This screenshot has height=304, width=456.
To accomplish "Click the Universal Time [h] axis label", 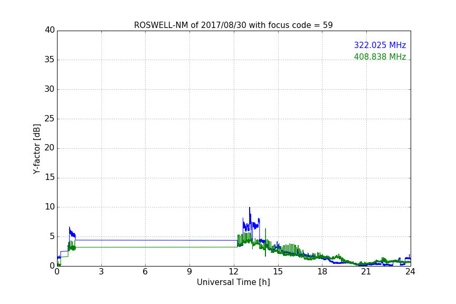I will 233,282.
